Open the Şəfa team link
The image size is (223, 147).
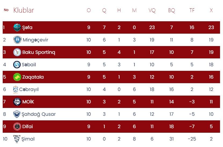point(27,27)
